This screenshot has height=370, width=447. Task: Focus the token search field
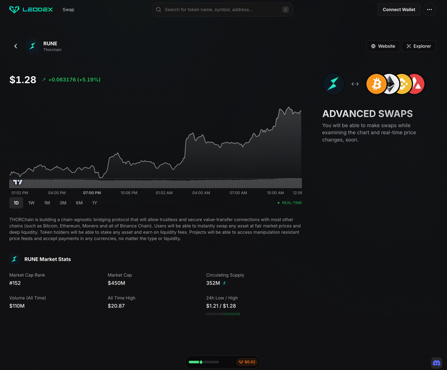point(222,9)
